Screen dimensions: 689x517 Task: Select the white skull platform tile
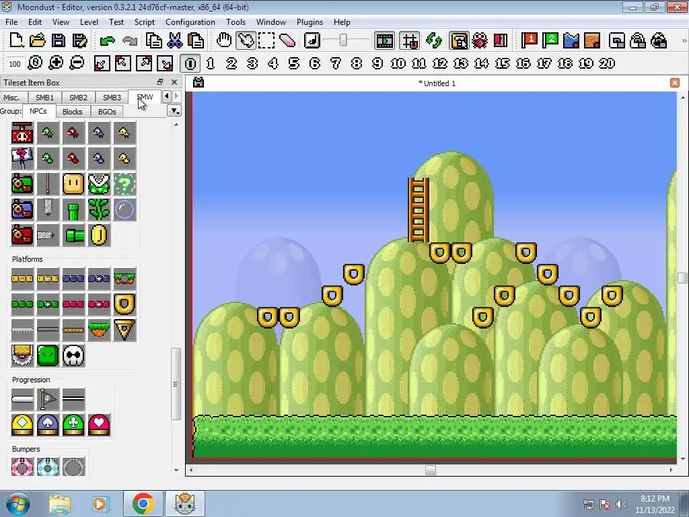coord(73,355)
